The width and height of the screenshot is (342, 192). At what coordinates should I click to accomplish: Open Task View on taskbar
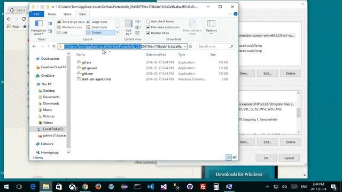[19, 187]
